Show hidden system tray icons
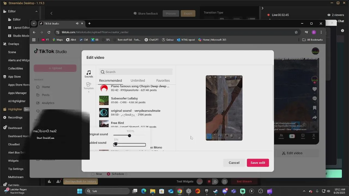 point(304,191)
